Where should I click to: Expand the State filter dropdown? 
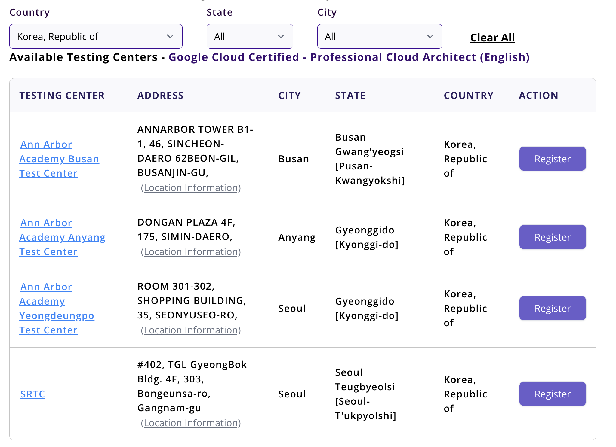[250, 36]
